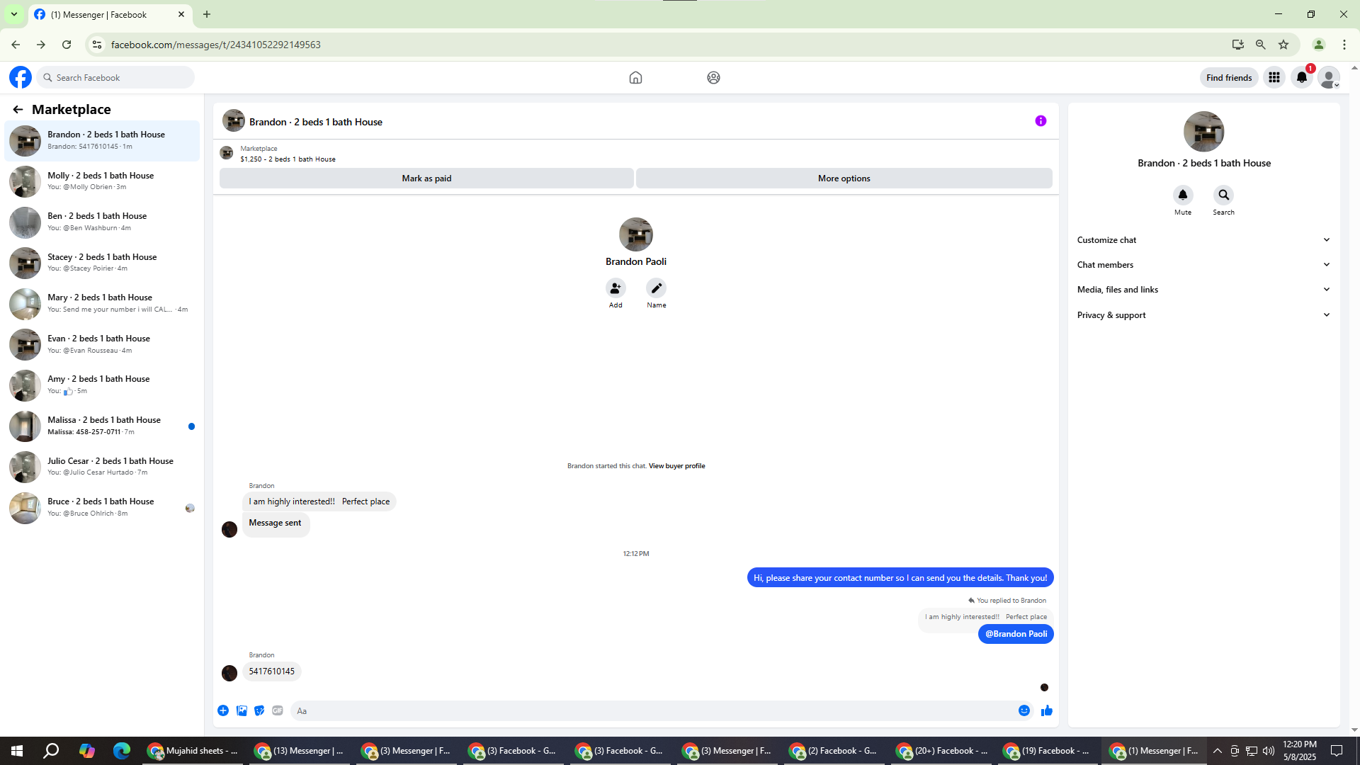Open Ben 2 beds 1 bath House conversation
Screen dimensions: 1360x765
click(102, 222)
